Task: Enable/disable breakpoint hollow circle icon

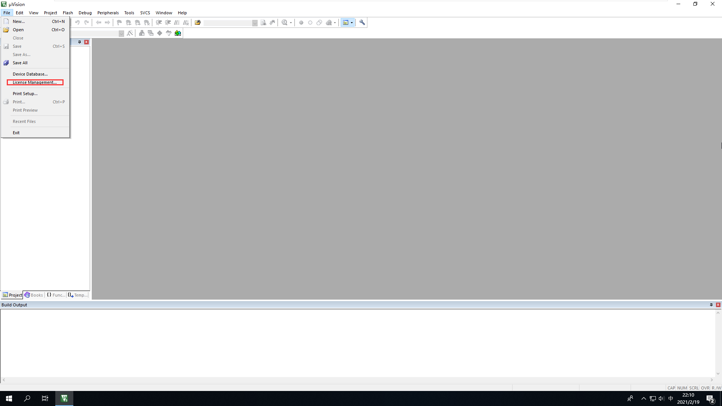Action: point(310,23)
